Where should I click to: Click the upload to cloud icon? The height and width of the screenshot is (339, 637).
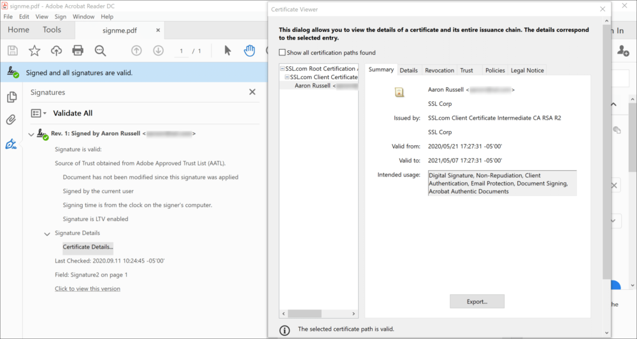[x=56, y=51]
